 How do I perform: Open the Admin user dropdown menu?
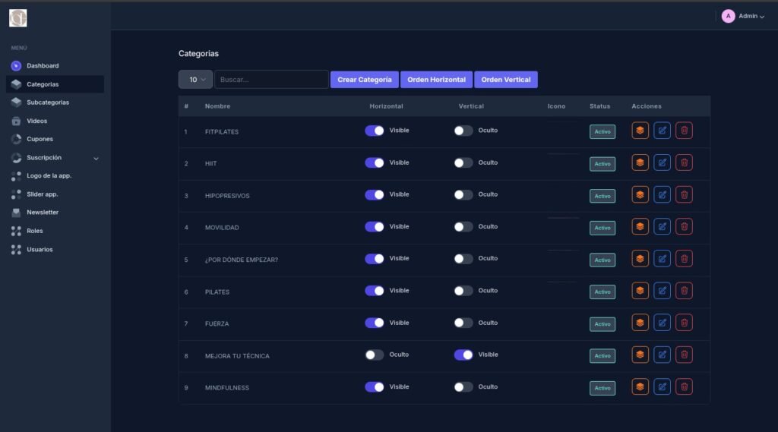[743, 16]
